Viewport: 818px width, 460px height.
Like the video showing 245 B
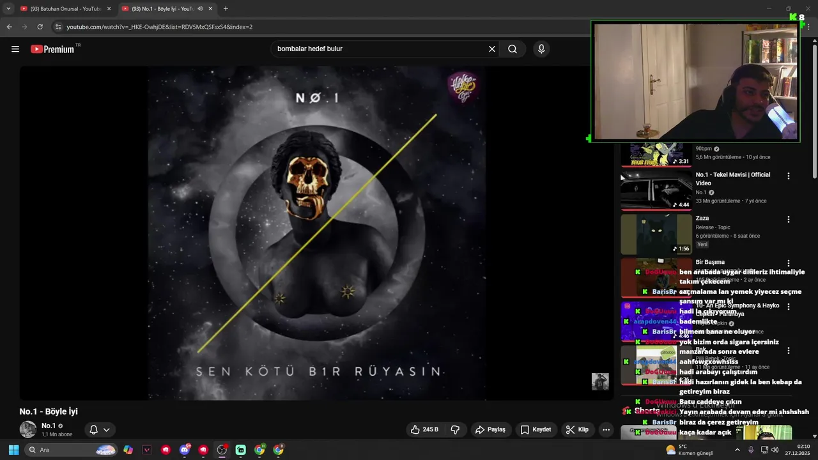click(x=425, y=429)
